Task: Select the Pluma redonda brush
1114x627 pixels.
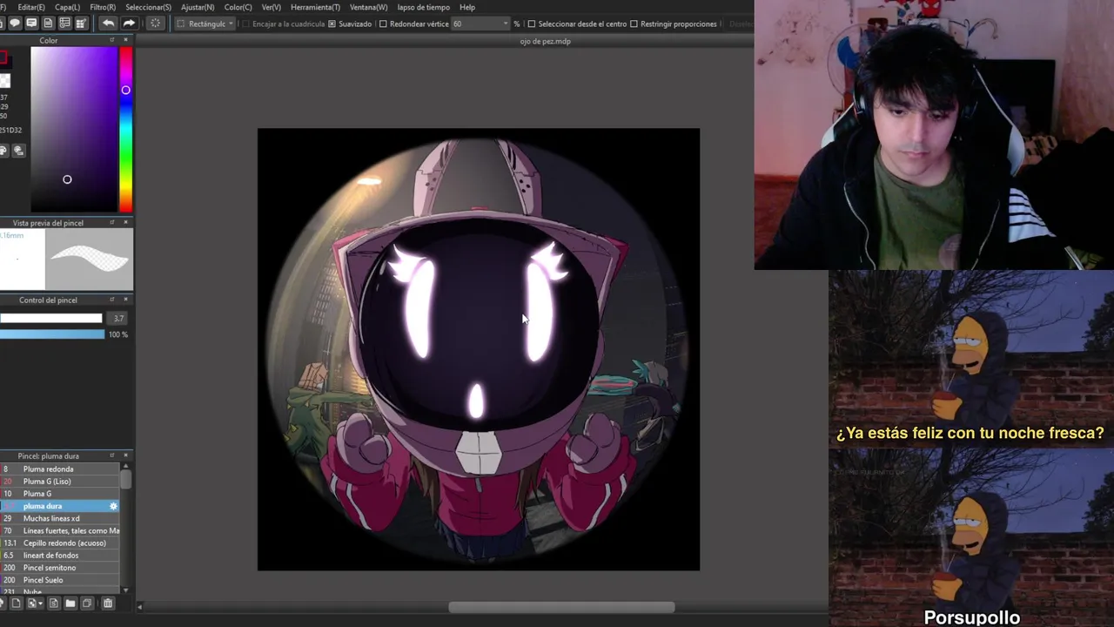Action: point(60,469)
